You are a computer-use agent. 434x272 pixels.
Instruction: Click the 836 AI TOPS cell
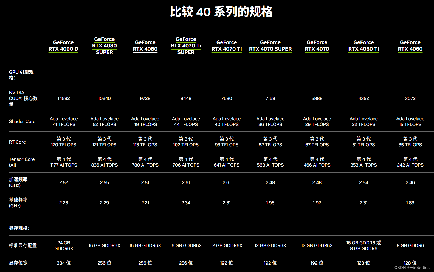(105, 162)
